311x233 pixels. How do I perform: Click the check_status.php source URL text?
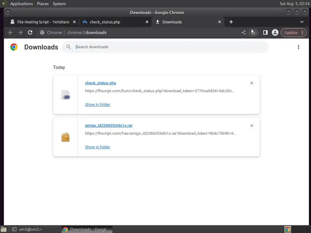pyautogui.click(x=160, y=91)
